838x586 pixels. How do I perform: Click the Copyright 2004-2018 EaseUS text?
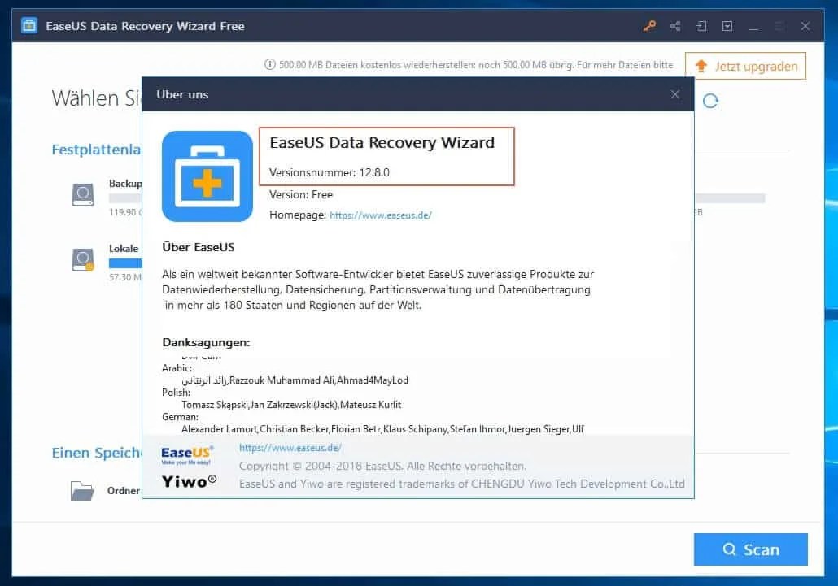[x=382, y=466]
